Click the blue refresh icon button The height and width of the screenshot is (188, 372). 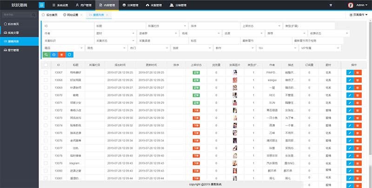click(69, 55)
